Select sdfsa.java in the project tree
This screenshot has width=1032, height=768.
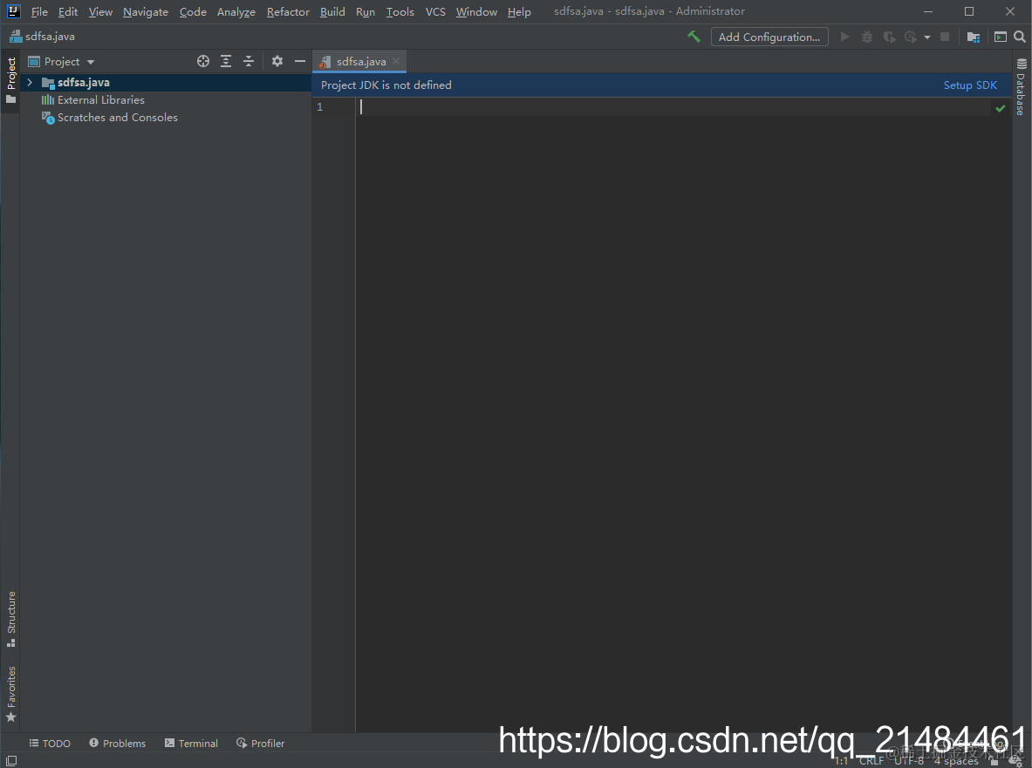pyautogui.click(x=83, y=82)
